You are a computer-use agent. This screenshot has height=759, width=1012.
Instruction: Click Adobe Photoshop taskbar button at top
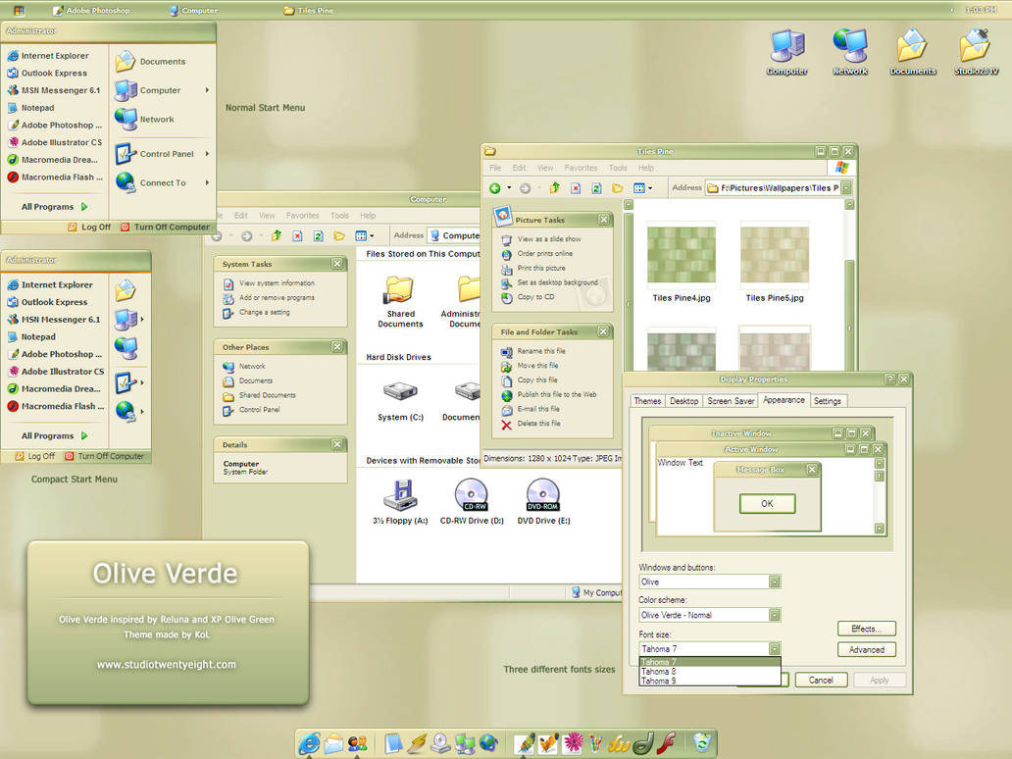(91, 11)
